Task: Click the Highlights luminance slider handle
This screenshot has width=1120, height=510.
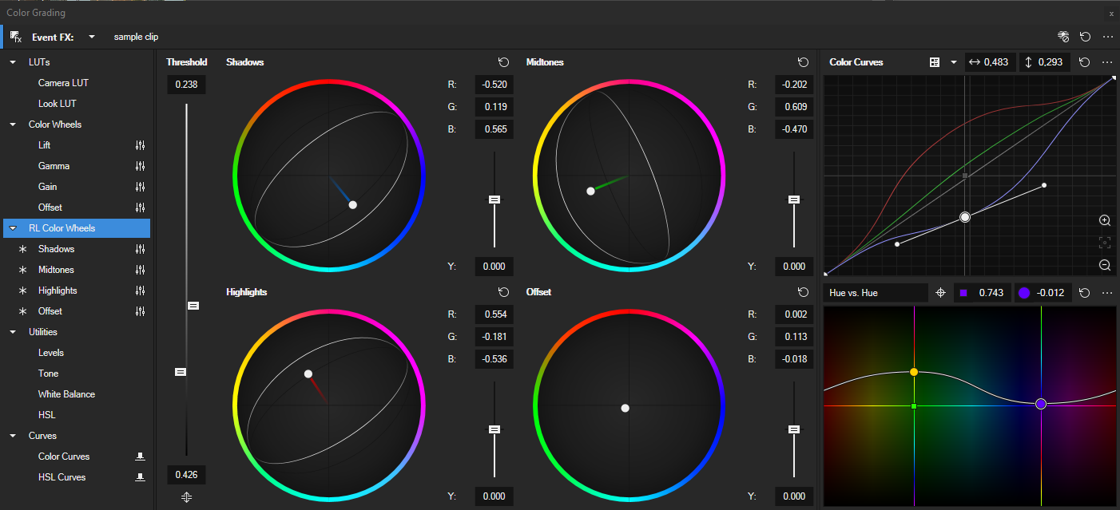Action: (494, 429)
